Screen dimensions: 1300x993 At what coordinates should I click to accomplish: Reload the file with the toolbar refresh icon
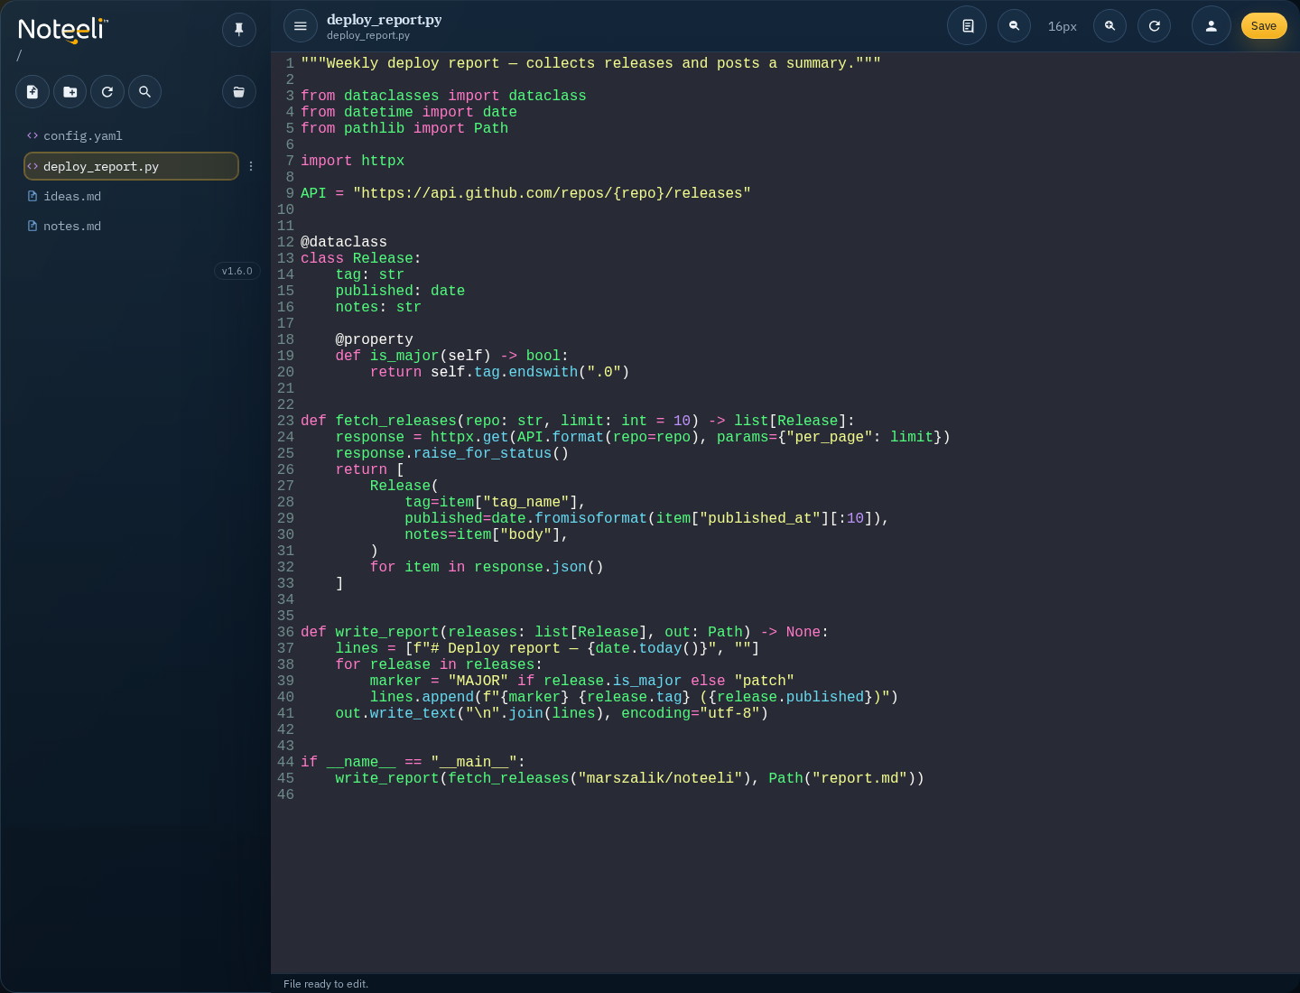click(x=1155, y=26)
